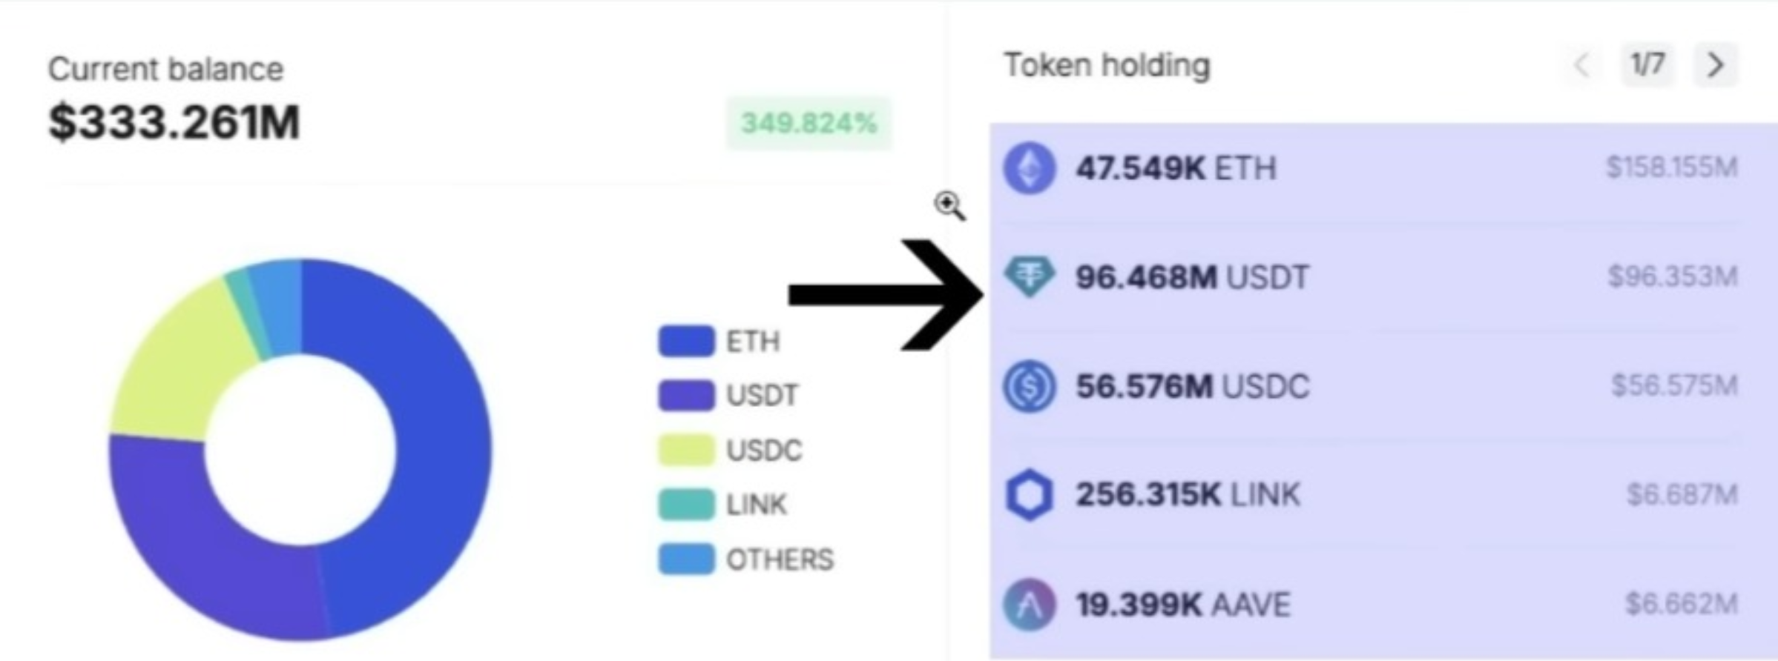The image size is (1778, 661).
Task: Toggle USDT legend color swatch
Action: point(686,395)
